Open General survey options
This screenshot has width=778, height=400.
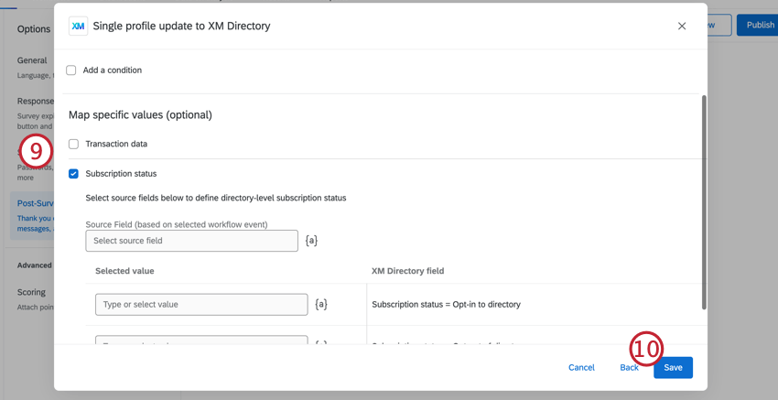pyautogui.click(x=32, y=60)
